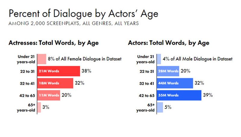Click the '4% of All Male Dialogue' label
This screenshot has height=137, width=241.
[x=198, y=59]
